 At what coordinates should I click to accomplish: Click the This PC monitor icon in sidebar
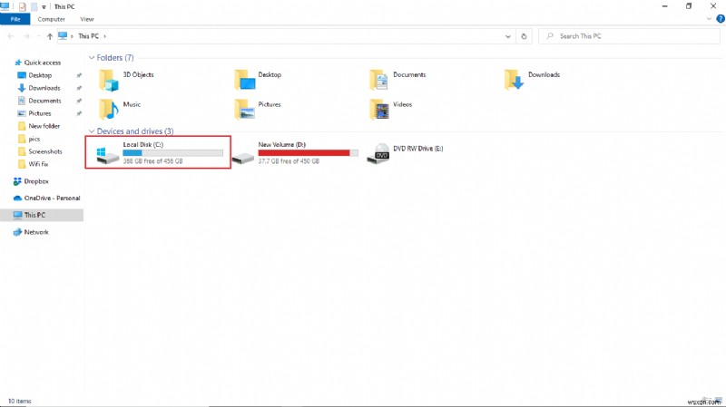coord(17,215)
